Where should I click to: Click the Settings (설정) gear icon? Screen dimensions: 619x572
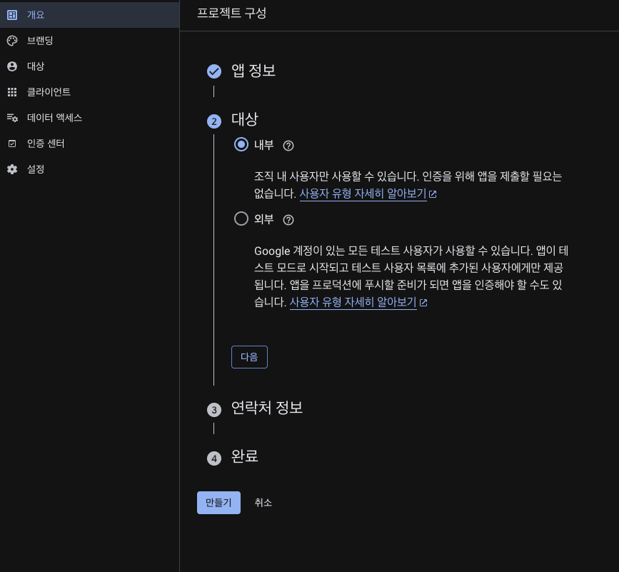click(x=11, y=169)
